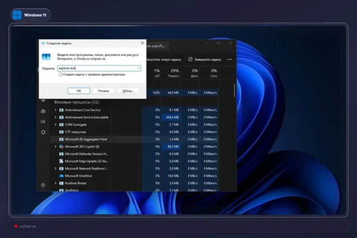Click the Отмена button
Screen dimensions: 357x238
coord(104,91)
